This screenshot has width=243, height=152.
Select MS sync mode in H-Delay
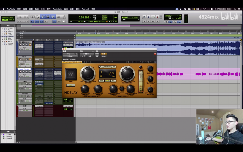113,81
